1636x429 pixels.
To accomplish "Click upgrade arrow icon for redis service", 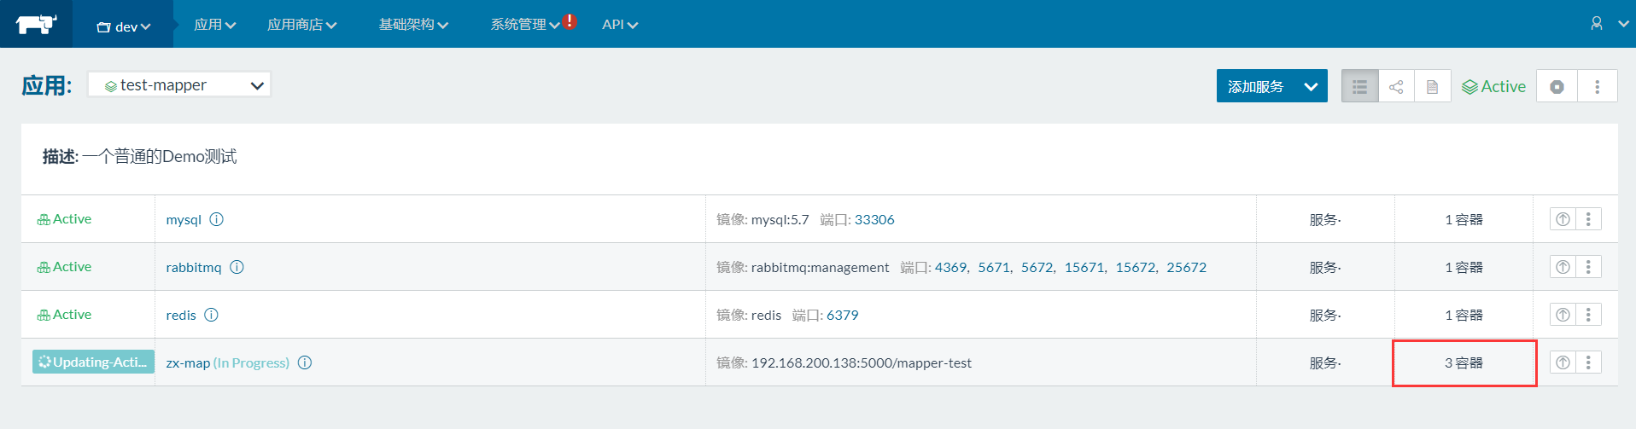I will [x=1563, y=315].
